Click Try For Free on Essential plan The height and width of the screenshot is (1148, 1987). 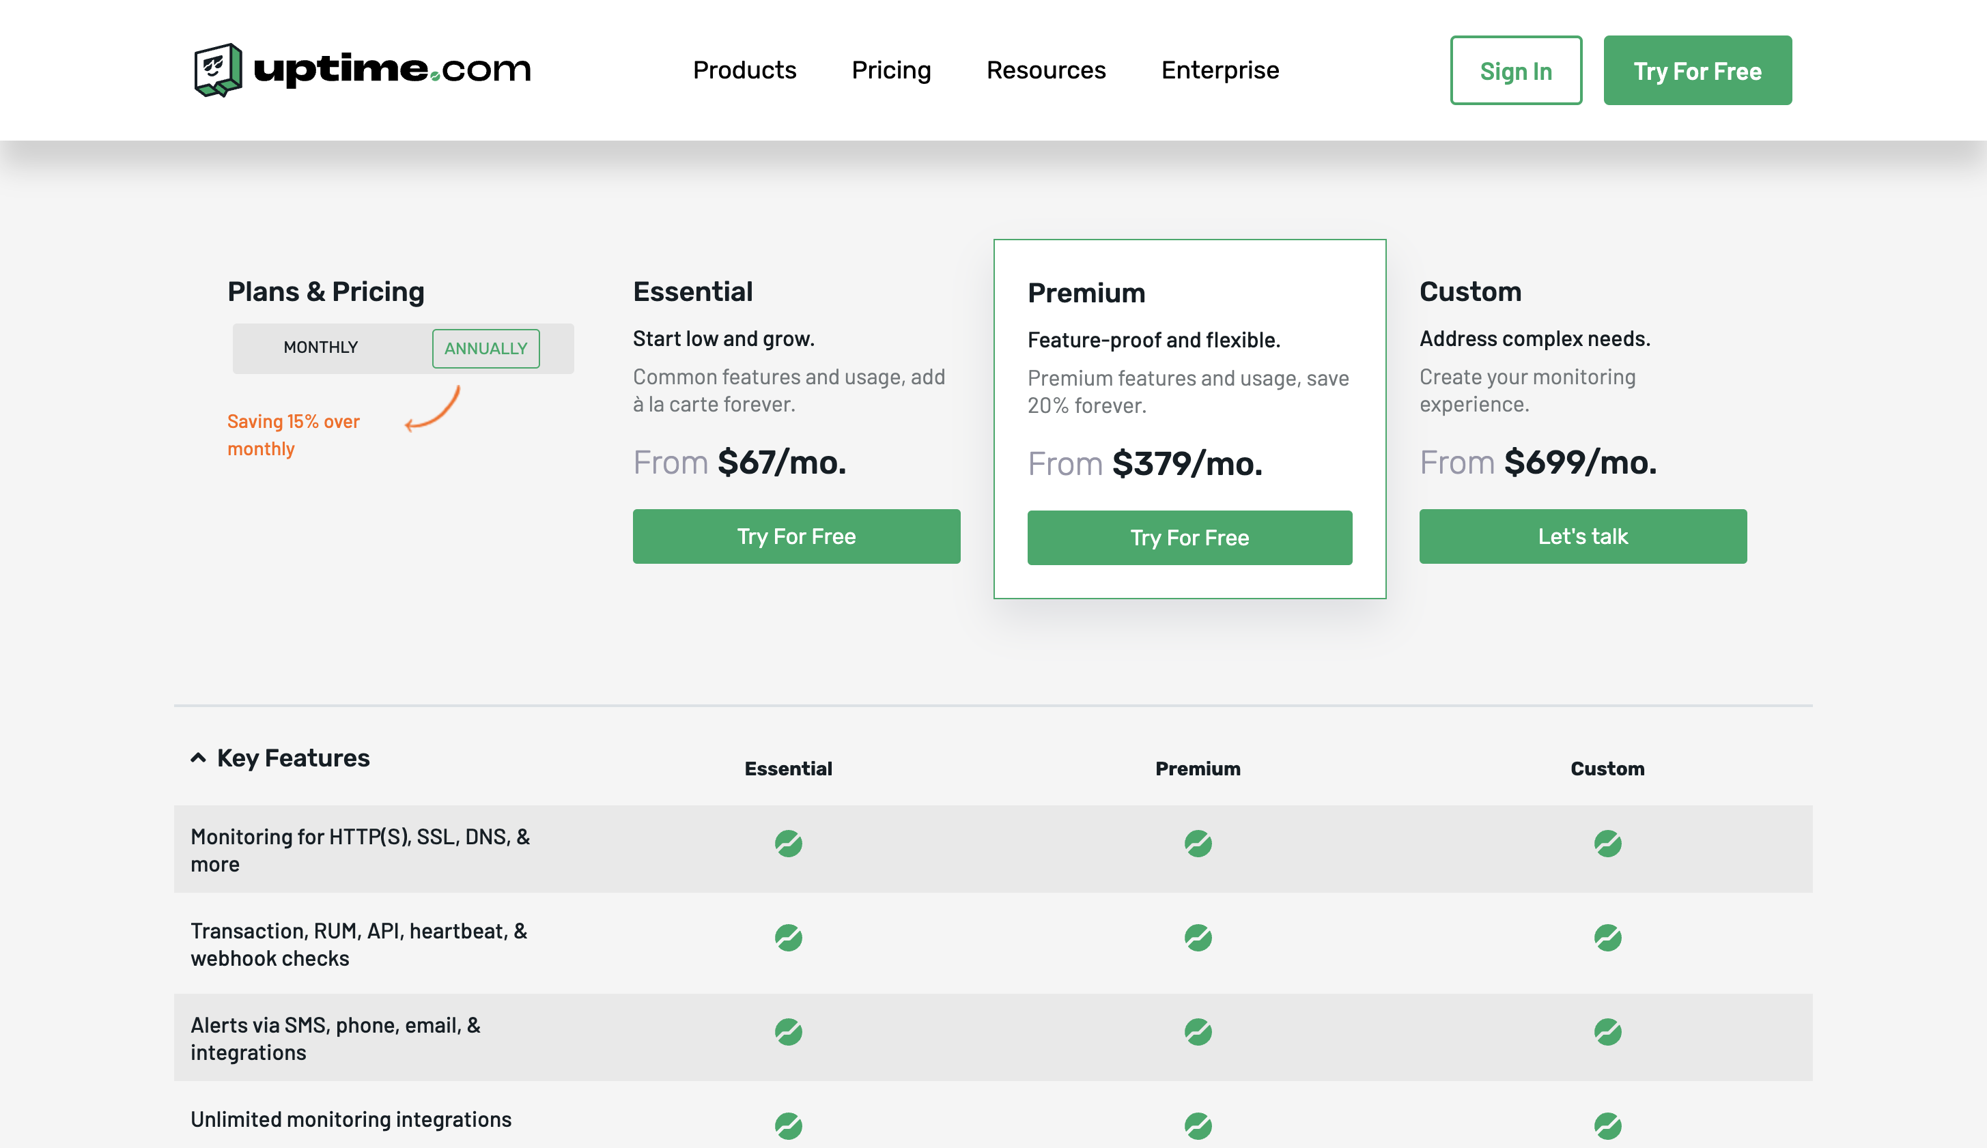(x=797, y=536)
